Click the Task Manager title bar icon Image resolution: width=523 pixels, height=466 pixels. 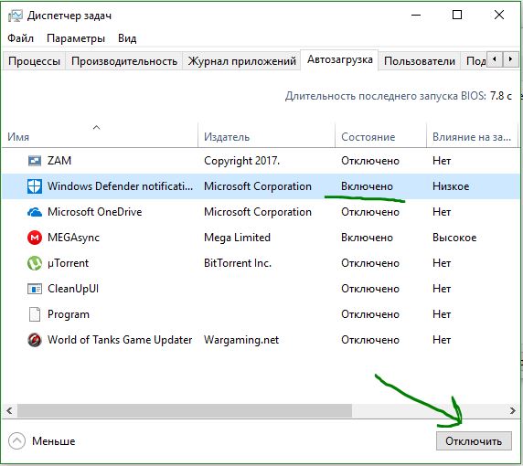tap(15, 16)
